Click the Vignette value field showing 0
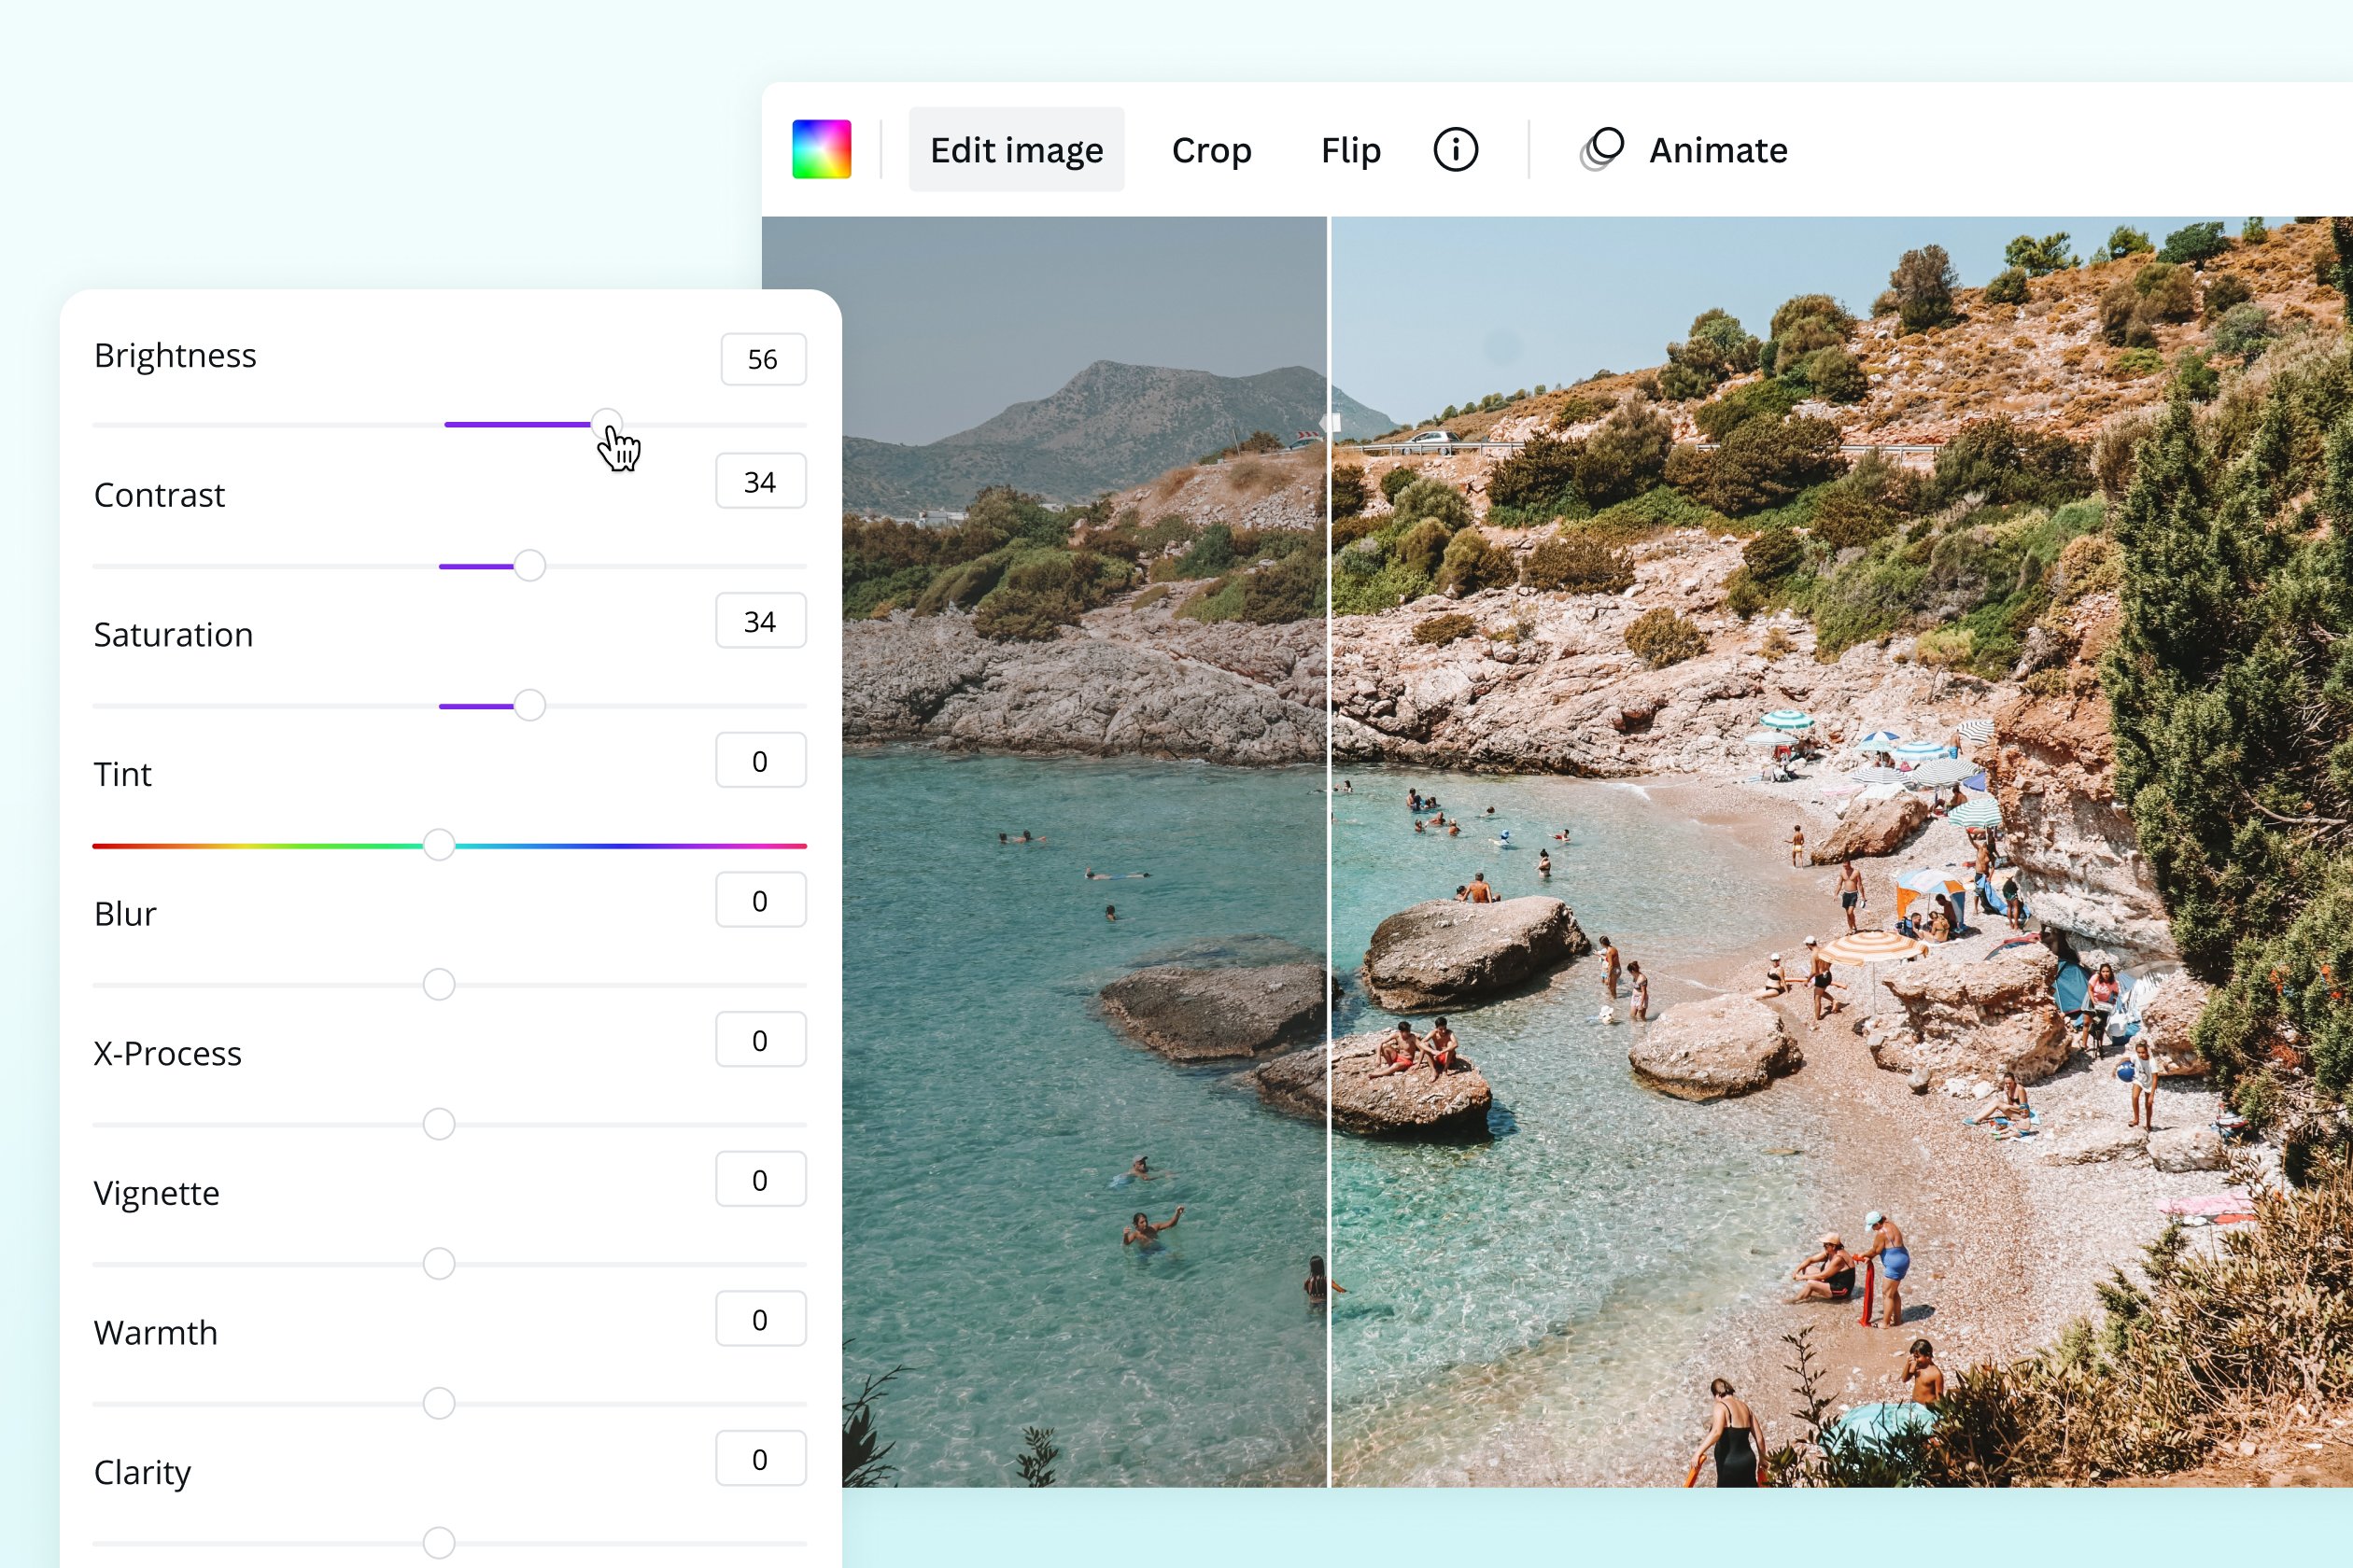This screenshot has width=2353, height=1568. point(761,1178)
